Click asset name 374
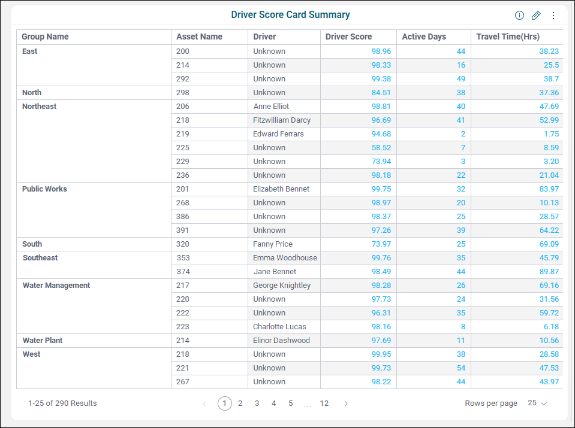The height and width of the screenshot is (428, 575). [x=183, y=272]
